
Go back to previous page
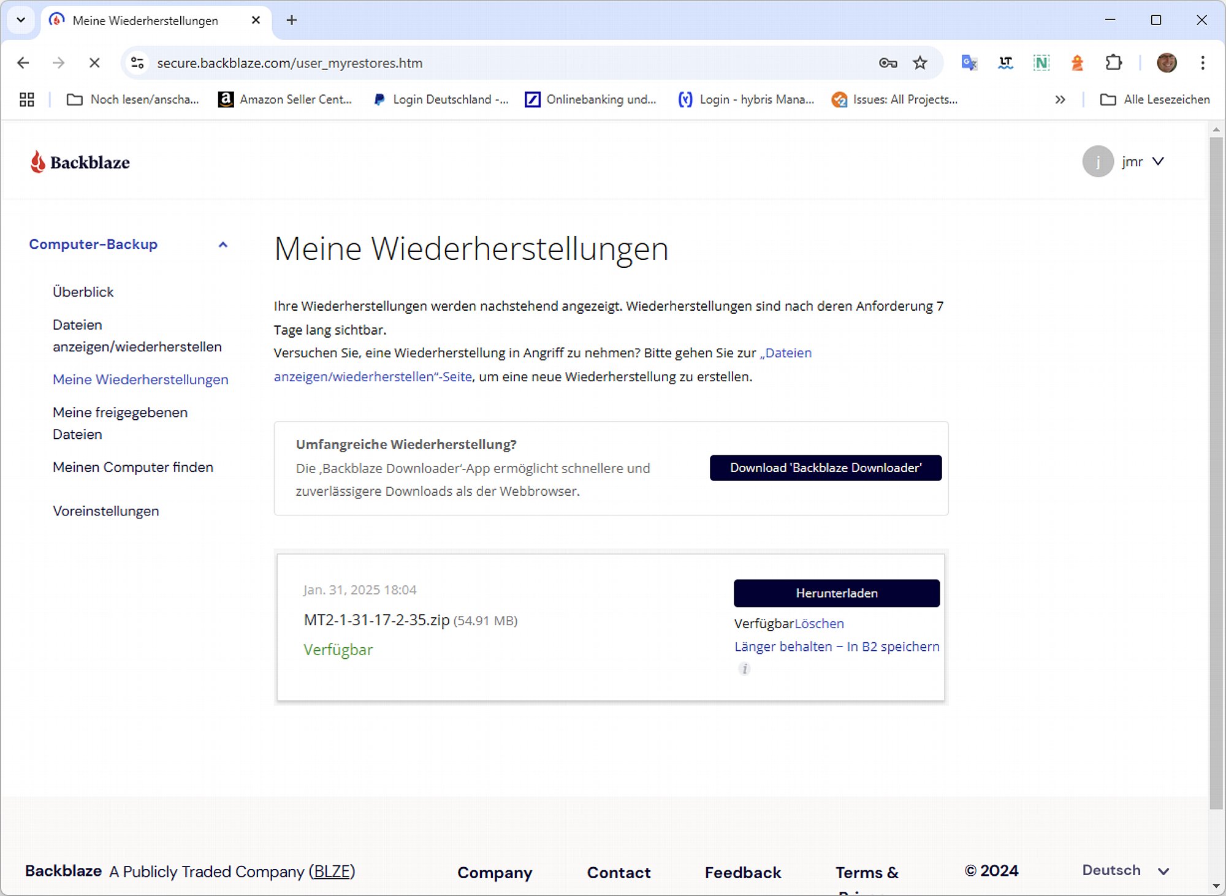23,63
